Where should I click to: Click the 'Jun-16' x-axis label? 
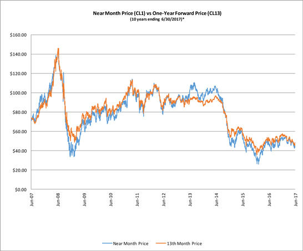click(269, 199)
